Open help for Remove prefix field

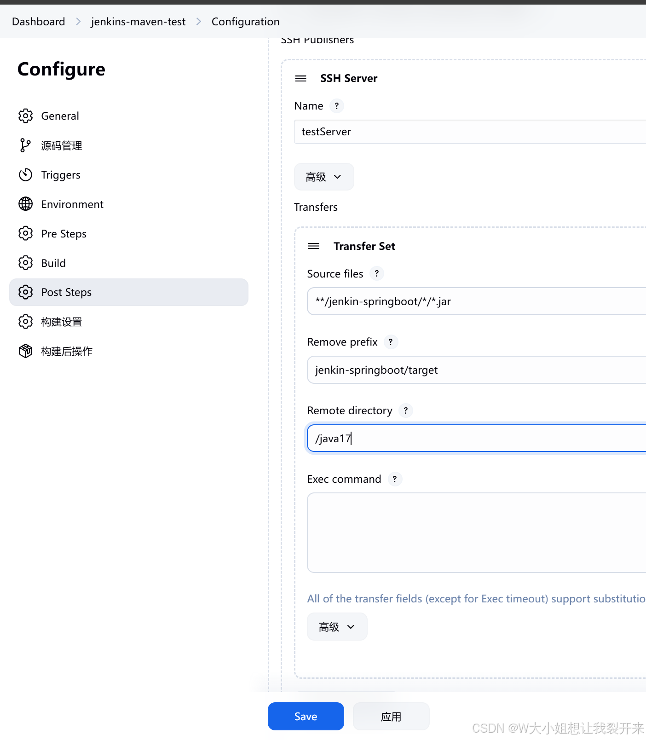[x=391, y=342]
